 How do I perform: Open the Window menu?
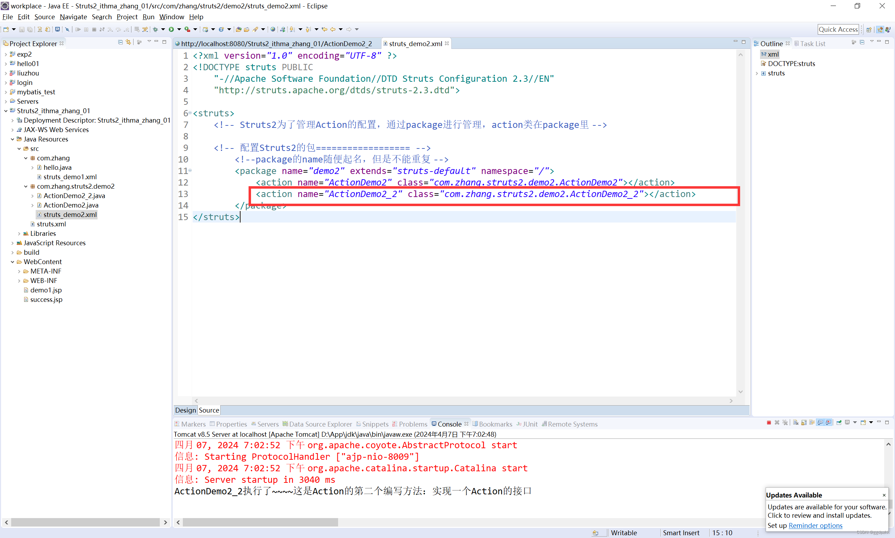[172, 17]
